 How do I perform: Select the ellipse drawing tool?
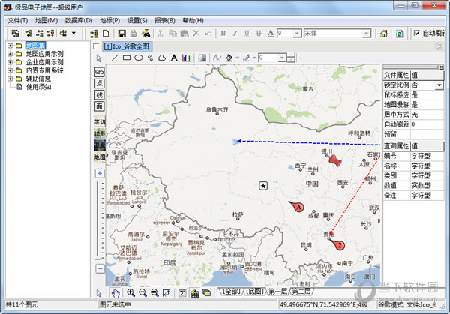[139, 58]
